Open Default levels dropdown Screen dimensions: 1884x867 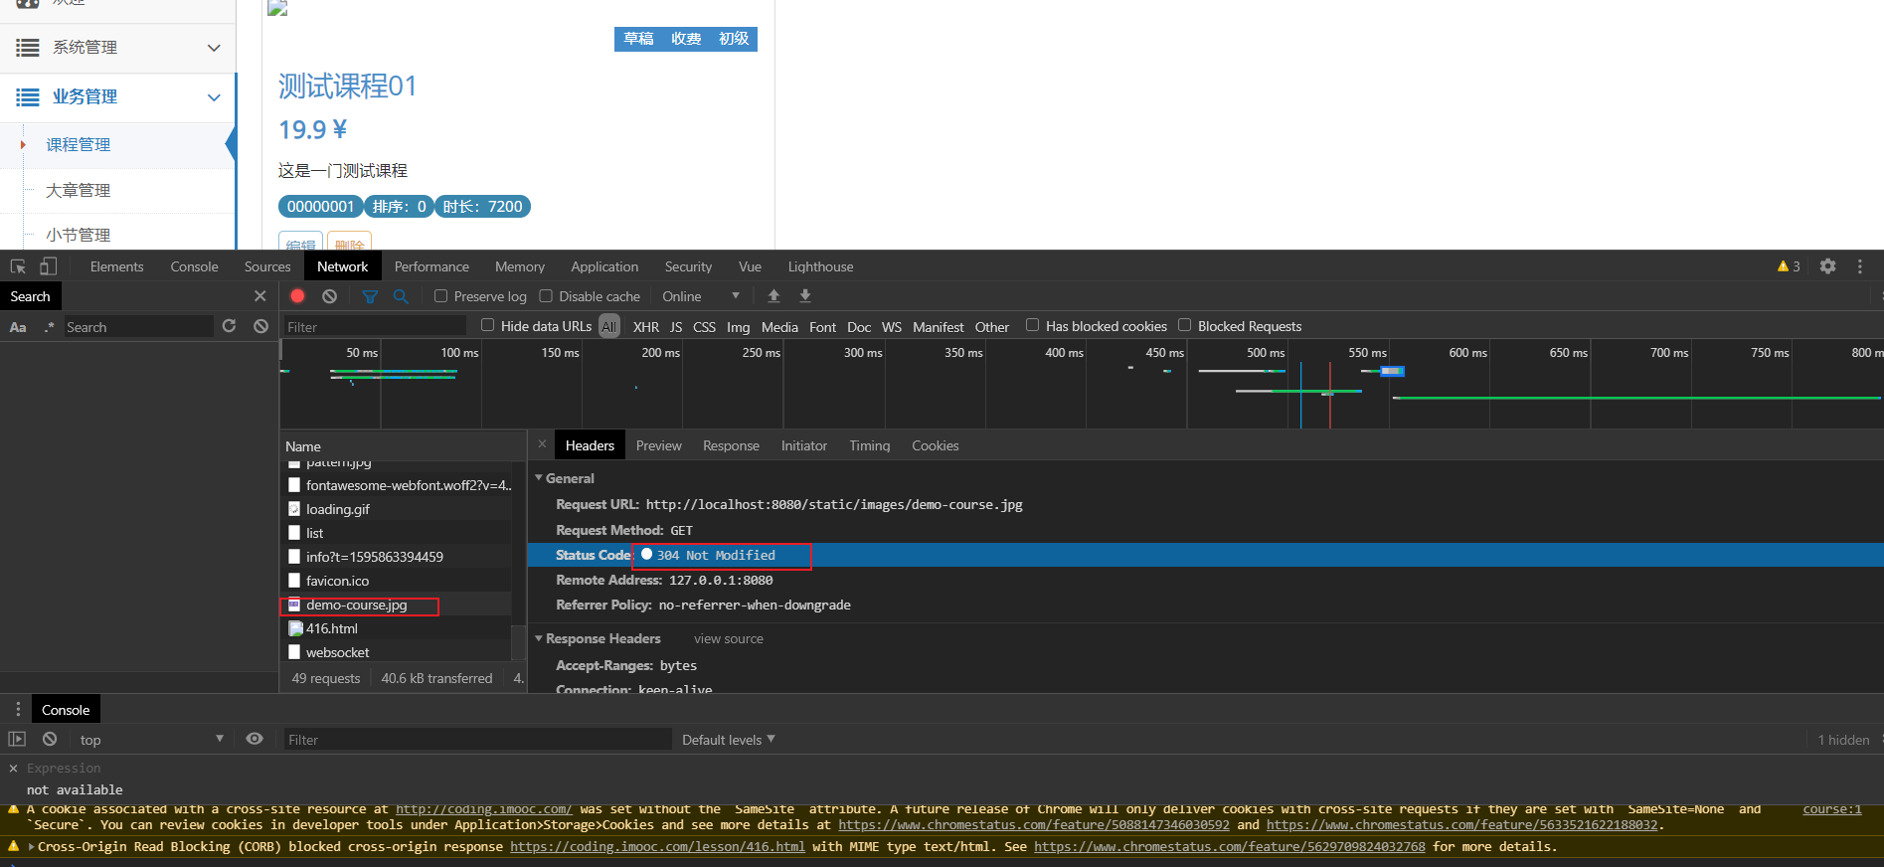tap(729, 740)
